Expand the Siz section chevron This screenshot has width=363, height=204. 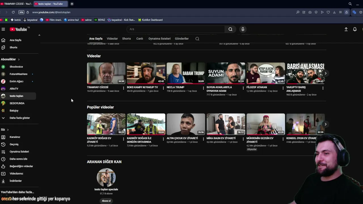coord(8,130)
